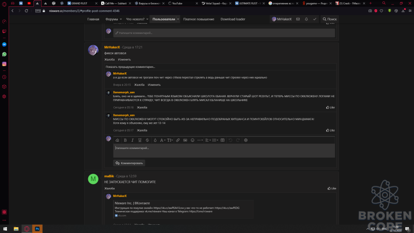Image resolution: width=414 pixels, height=233 pixels.
Task: Open the text color drop picker
Action: [x=155, y=140]
